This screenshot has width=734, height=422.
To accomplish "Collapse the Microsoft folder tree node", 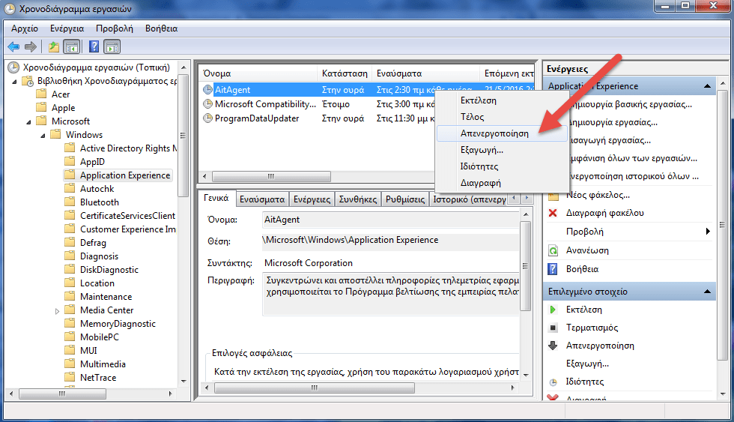I will tap(29, 121).
